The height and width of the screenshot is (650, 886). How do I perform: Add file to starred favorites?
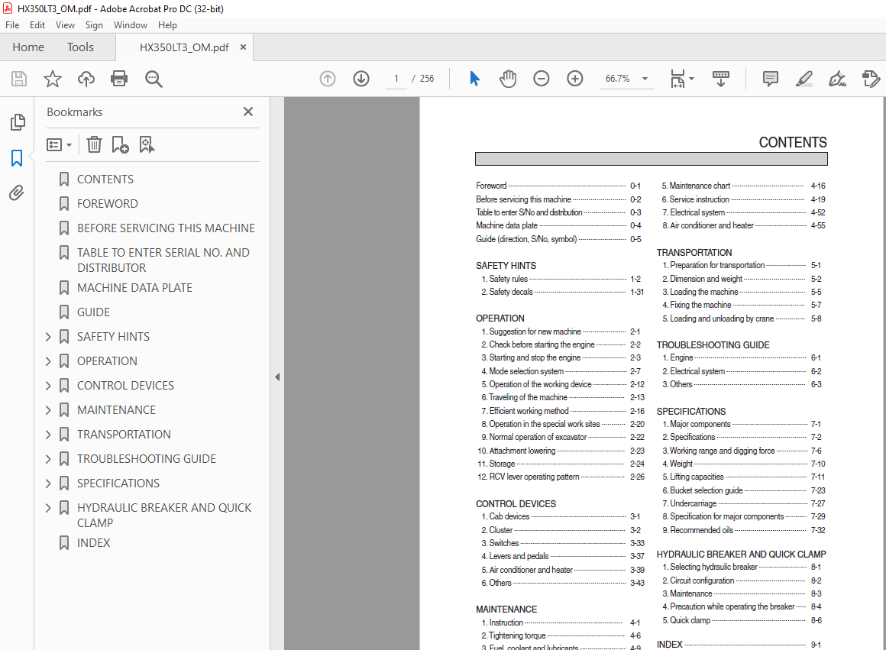53,79
